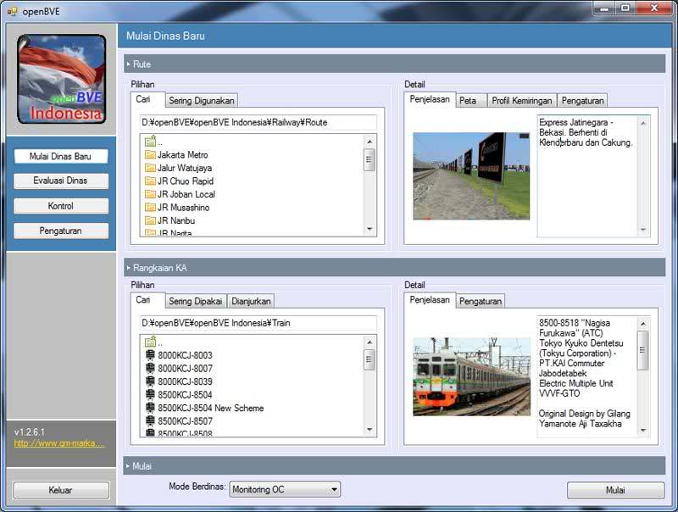Click the train folder path field
Viewport: 678px width, 512px height.
point(258,323)
